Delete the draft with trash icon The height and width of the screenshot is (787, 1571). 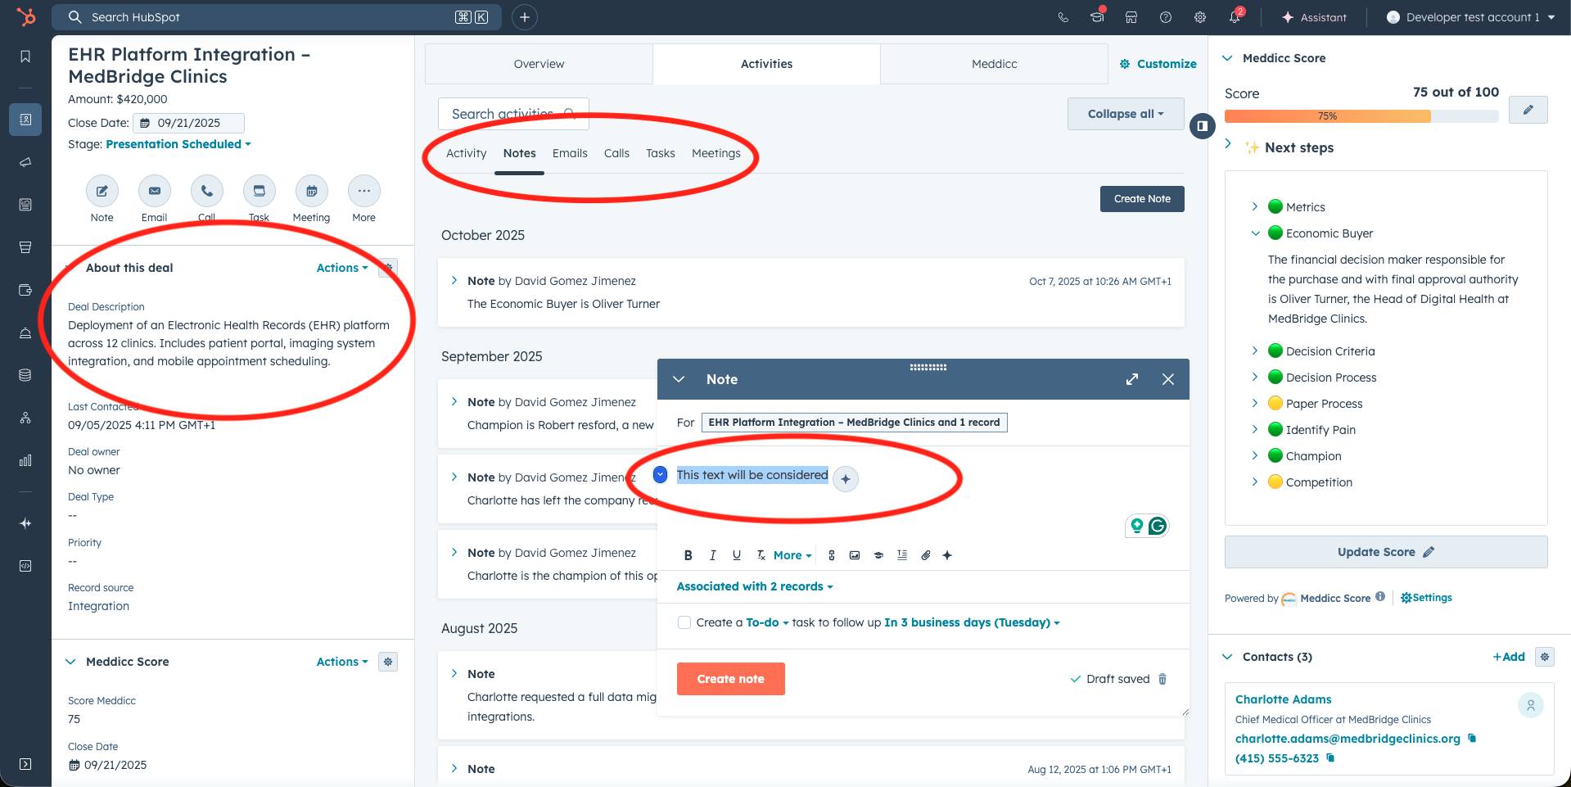tap(1162, 679)
